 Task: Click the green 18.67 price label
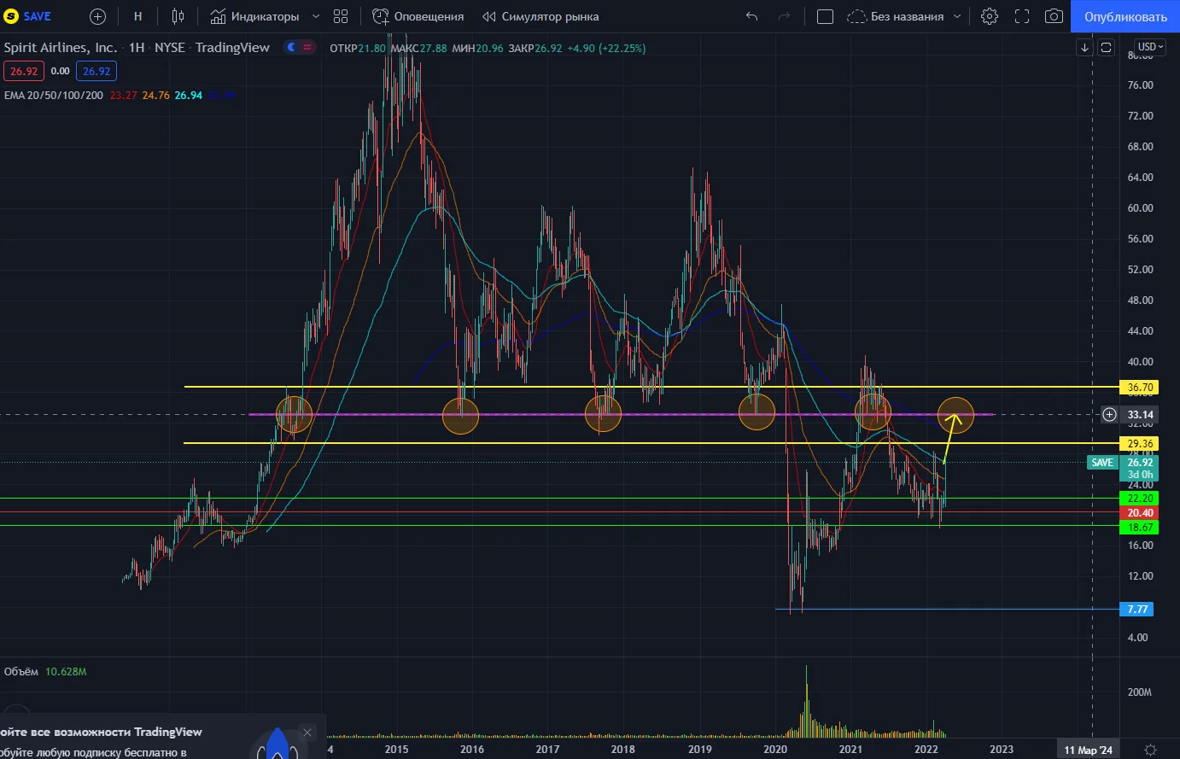click(x=1141, y=528)
